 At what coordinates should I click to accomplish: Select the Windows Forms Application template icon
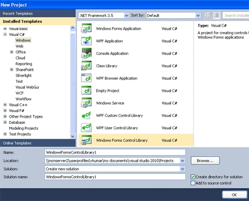pyautogui.click(x=86, y=28)
